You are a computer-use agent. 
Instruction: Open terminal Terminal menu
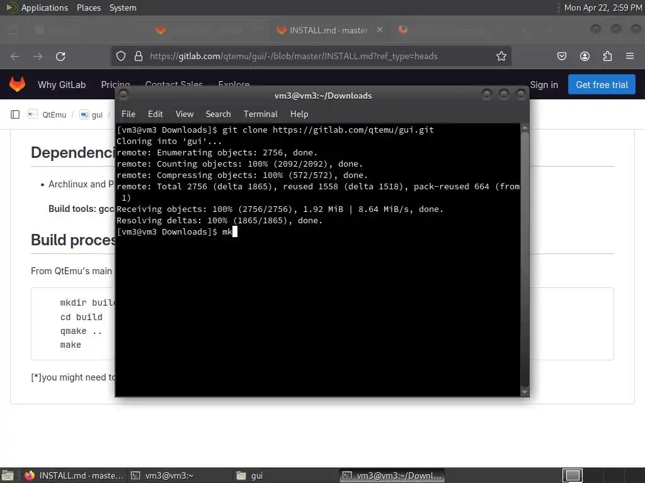click(x=260, y=114)
